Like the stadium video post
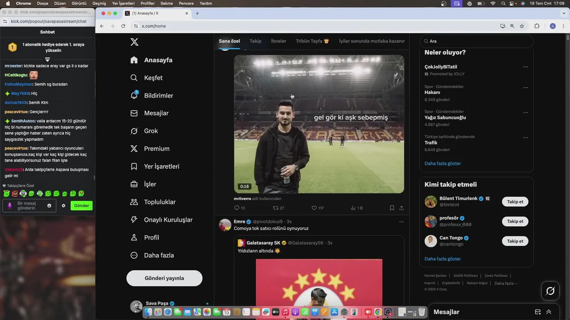Image resolution: width=570 pixels, height=320 pixels. click(318, 208)
